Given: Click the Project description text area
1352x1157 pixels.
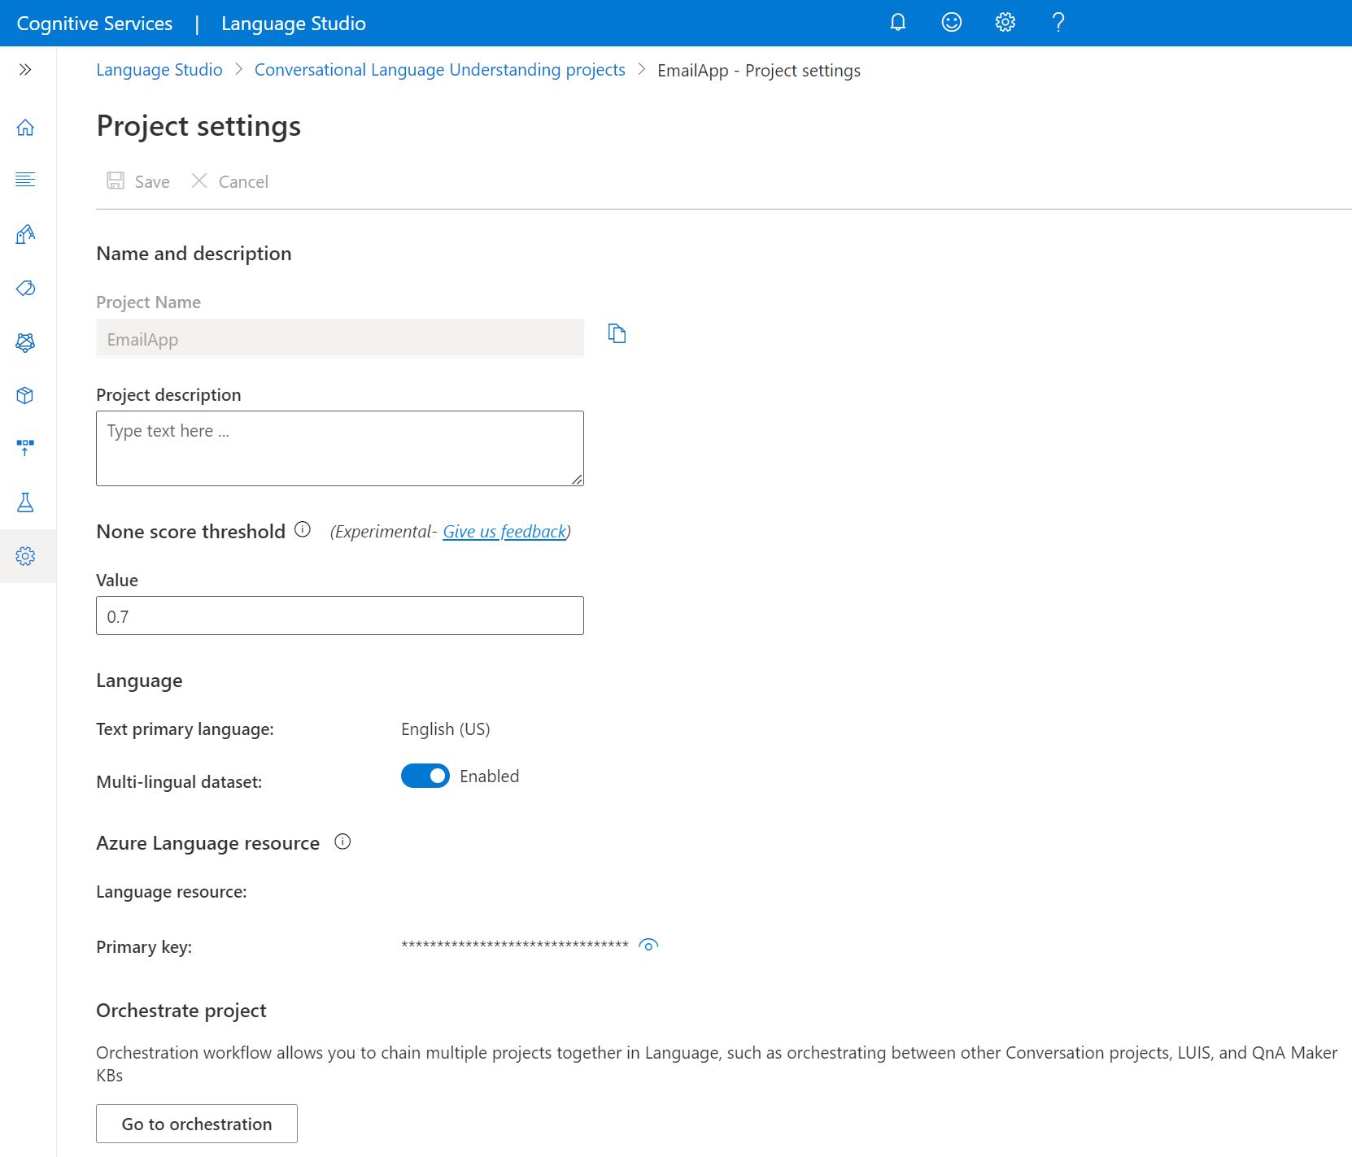Looking at the screenshot, I should click(340, 449).
